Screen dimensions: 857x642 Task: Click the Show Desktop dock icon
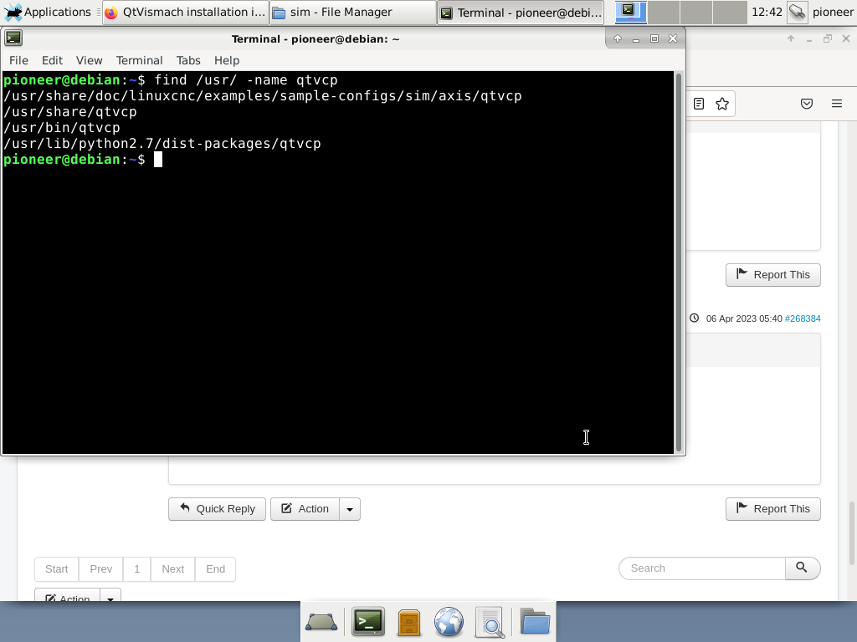pos(321,622)
